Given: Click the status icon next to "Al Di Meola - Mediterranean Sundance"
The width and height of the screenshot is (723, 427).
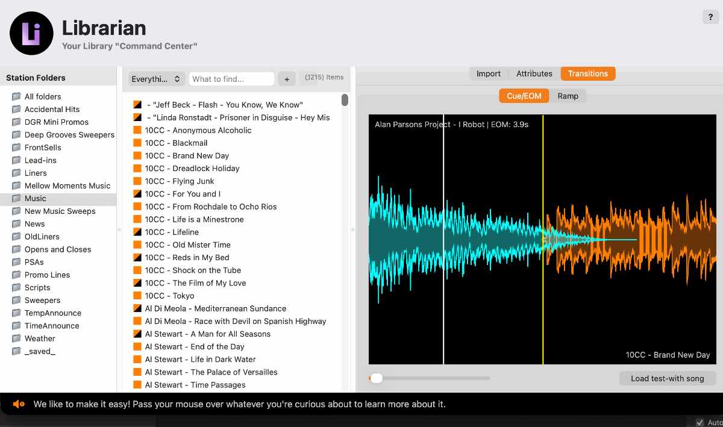Looking at the screenshot, I should coord(136,308).
